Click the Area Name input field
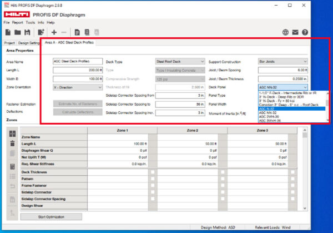Viewport: 333px width, 233px height. click(x=78, y=62)
